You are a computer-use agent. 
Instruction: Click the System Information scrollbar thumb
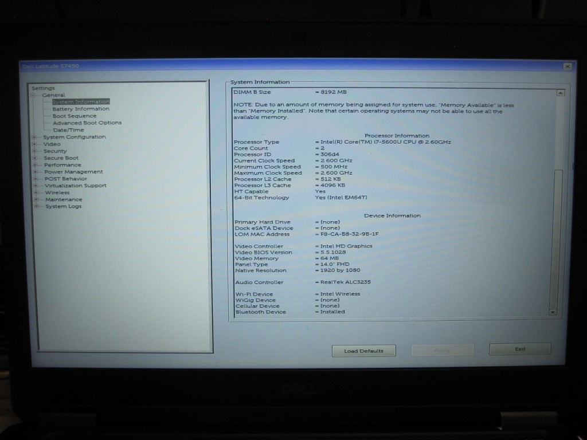pos(557,238)
